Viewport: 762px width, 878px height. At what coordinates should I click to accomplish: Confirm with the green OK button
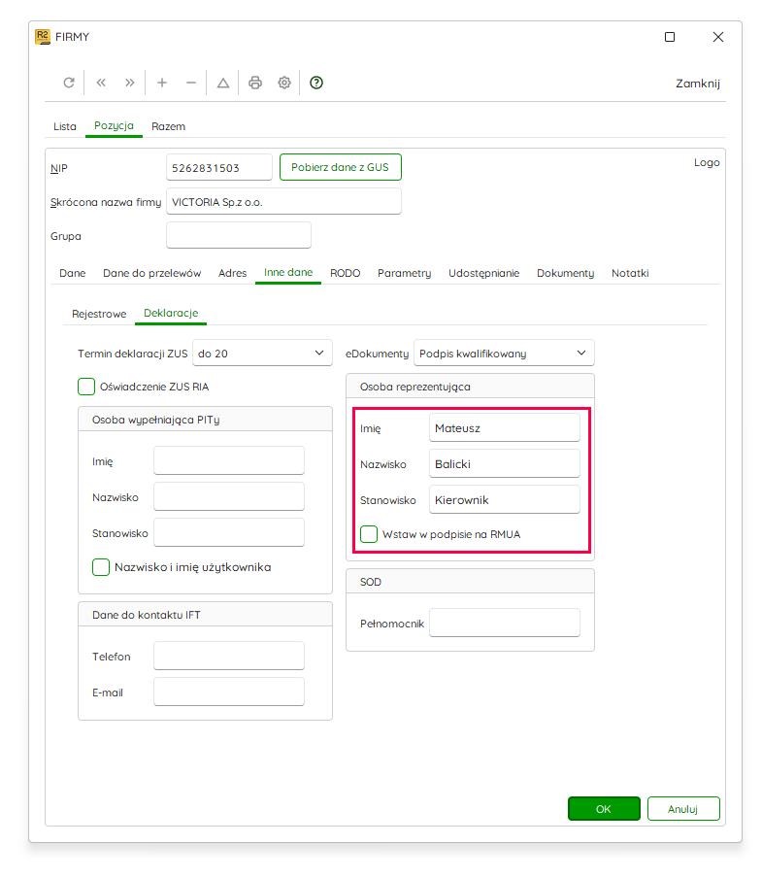pyautogui.click(x=604, y=809)
